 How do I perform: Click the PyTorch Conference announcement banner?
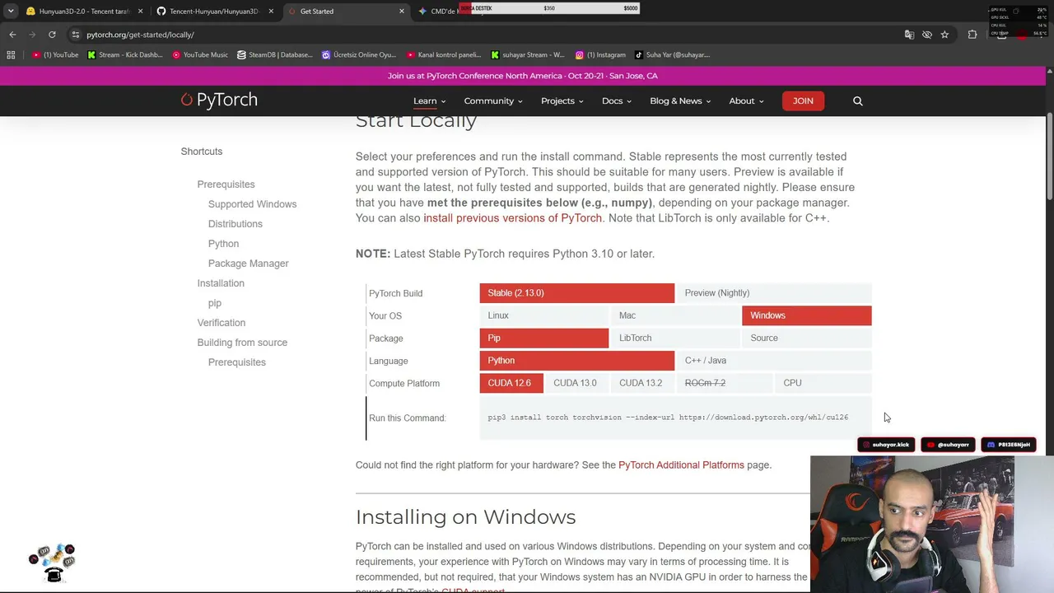523,76
